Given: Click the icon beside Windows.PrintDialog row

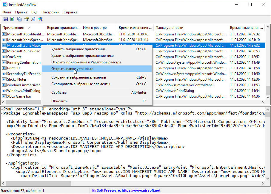Looking at the screenshot, I should (x=4, y=91).
